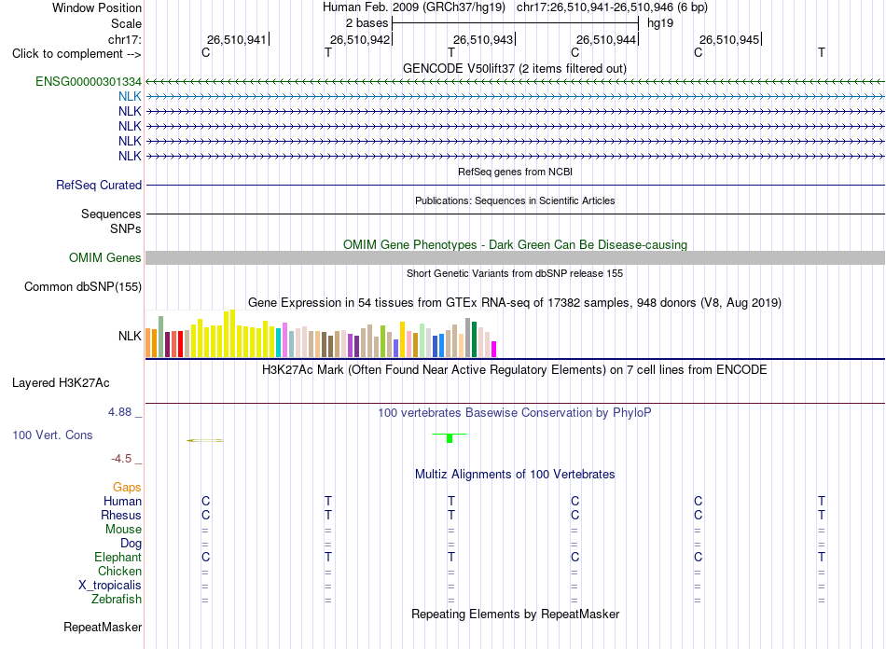
Task: Click the OMIM Genes label
Action: 104,257
